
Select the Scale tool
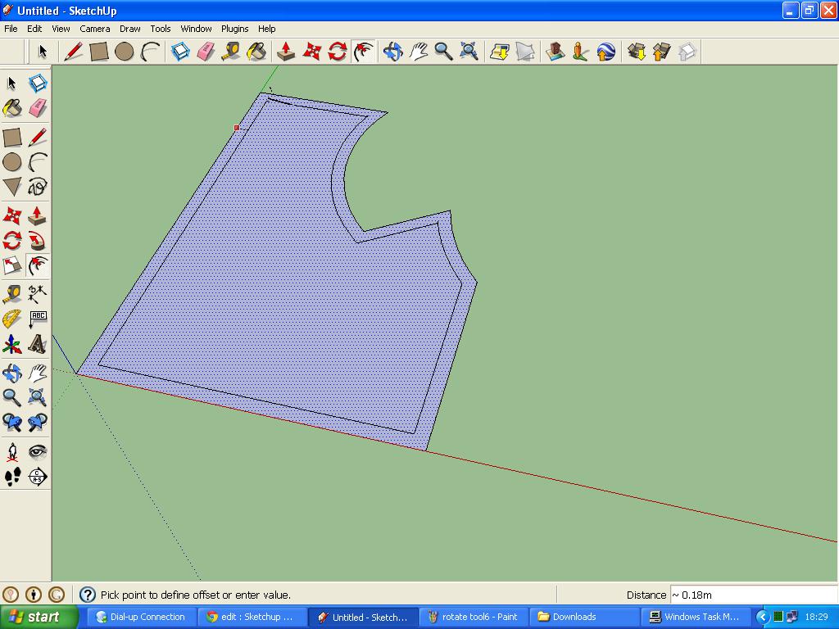coord(12,266)
